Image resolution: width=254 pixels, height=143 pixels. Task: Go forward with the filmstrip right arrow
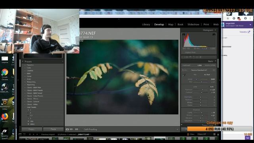pyautogui.click(x=37, y=134)
